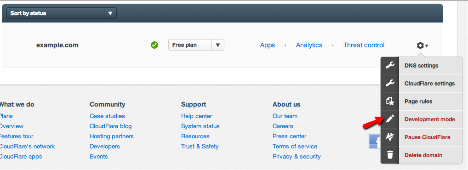Enable Development mode from the menu
Viewport: 468px width, 170px height.
pos(429,119)
